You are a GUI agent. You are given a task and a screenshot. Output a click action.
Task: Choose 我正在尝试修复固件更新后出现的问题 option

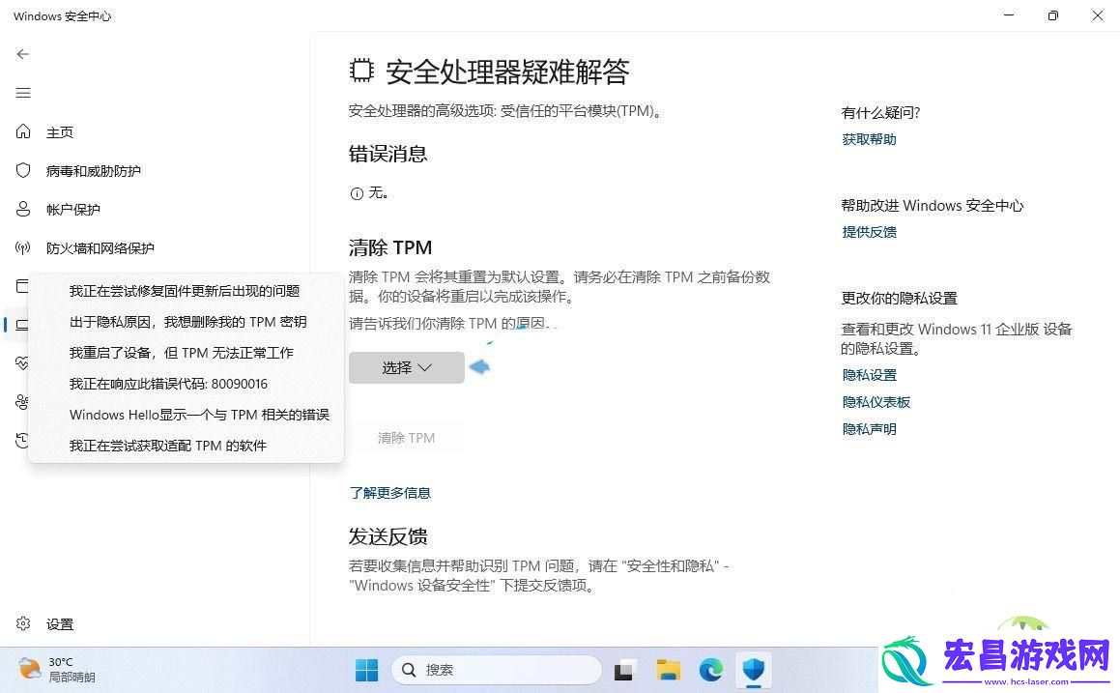click(x=185, y=291)
